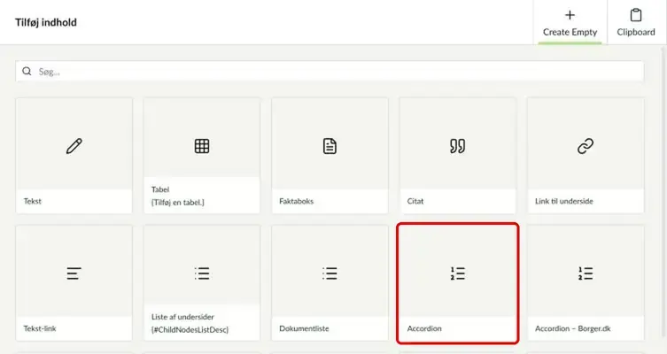Click the Tilføj indhold heading
This screenshot has height=354, width=667.
coord(46,22)
